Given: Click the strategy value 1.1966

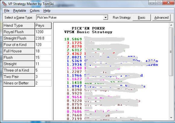Looking at the screenshot, I should click(74, 75).
